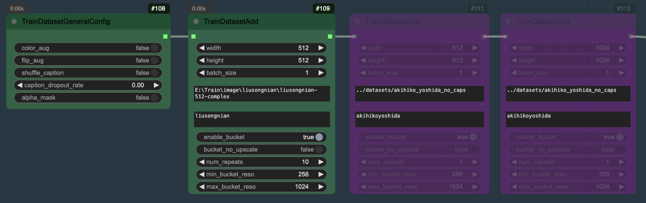Click node ID badge #109
The image size is (646, 203).
(x=323, y=8)
